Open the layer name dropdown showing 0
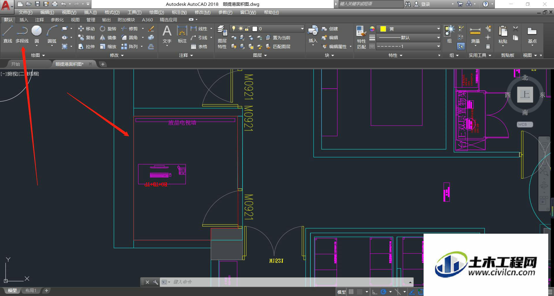Screen dimensions: 554x296 click(267, 29)
